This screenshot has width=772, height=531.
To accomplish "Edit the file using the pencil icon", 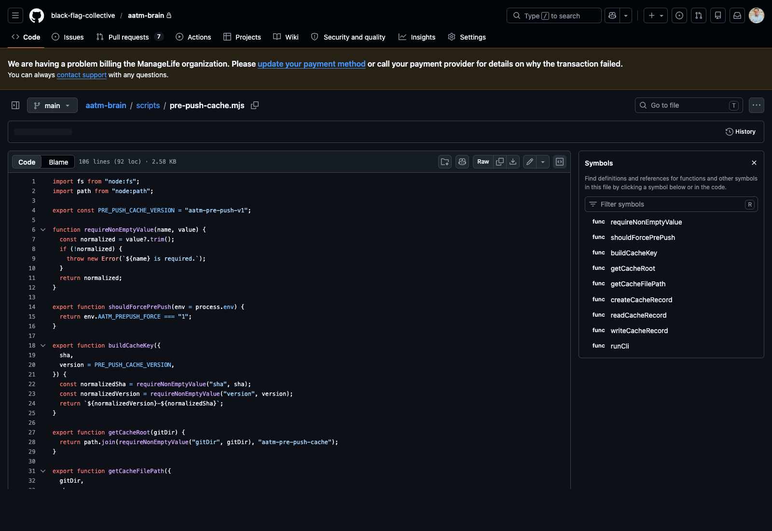I will [x=529, y=162].
